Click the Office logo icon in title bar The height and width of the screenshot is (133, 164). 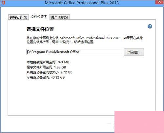point(3,2)
